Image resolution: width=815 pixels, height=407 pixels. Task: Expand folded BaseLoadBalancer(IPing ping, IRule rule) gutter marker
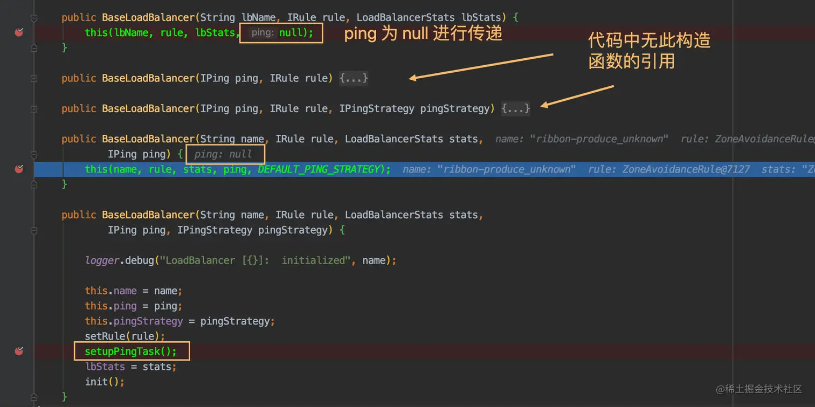[x=34, y=79]
